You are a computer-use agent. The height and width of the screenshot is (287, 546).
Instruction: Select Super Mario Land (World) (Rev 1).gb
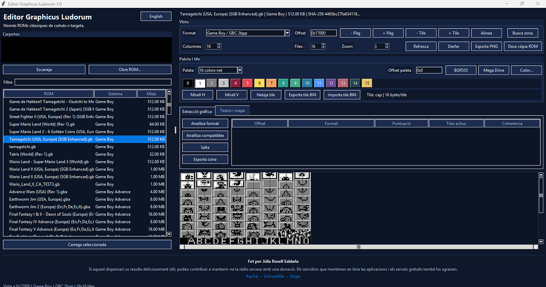click(85, 124)
